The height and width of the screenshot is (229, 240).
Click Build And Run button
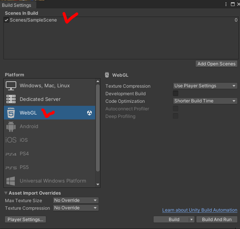tap(217, 220)
